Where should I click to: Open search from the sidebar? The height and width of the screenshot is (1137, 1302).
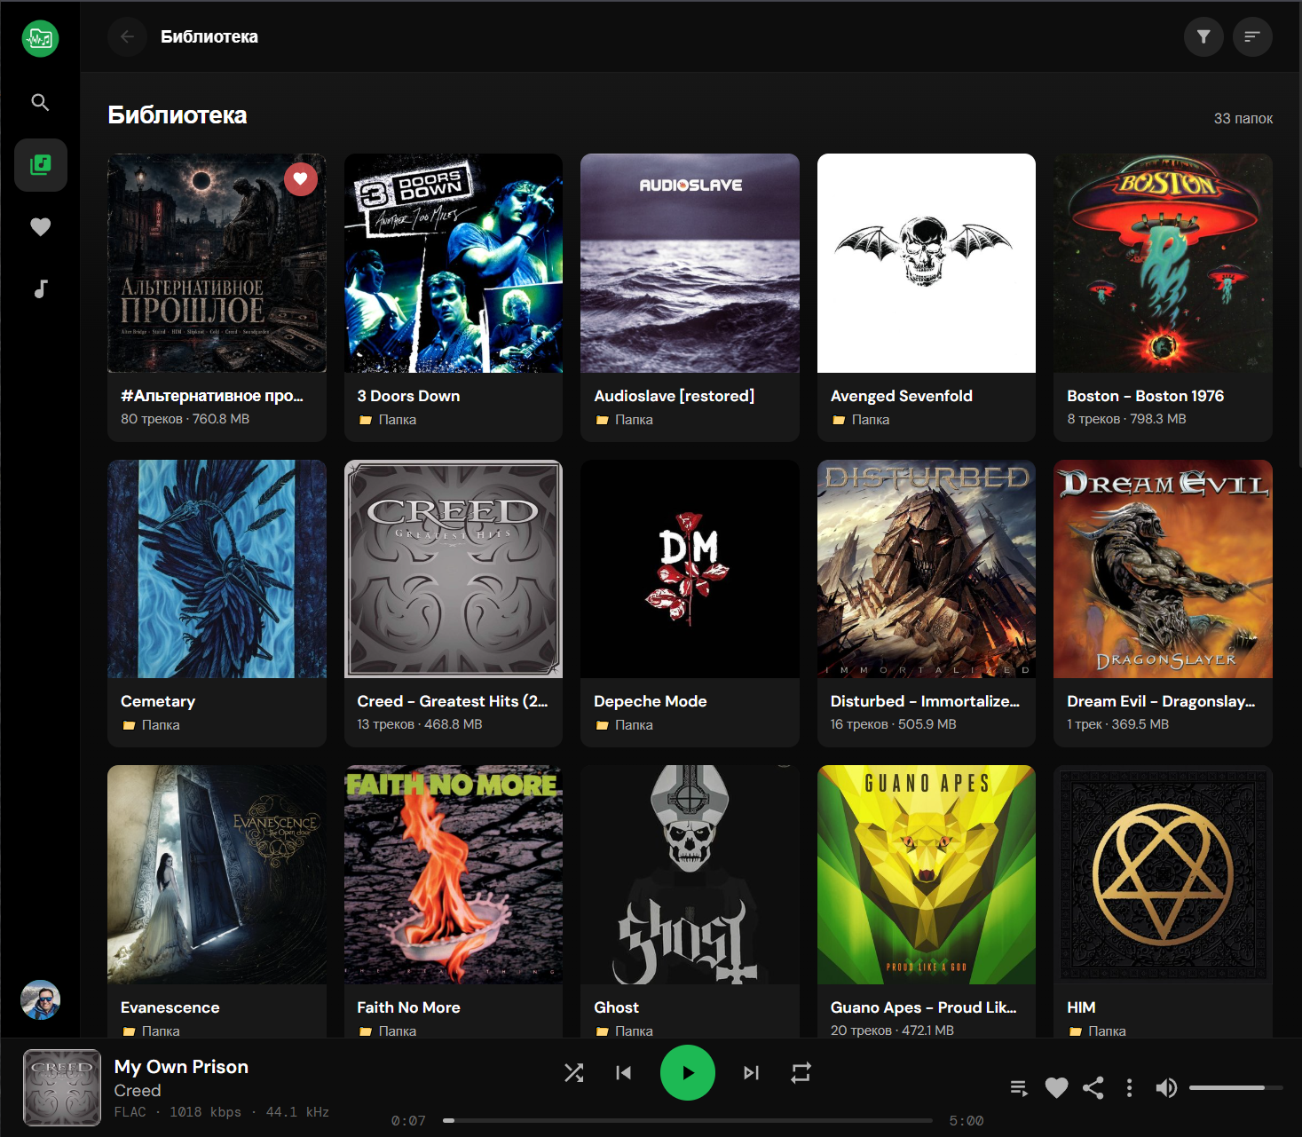pyautogui.click(x=40, y=102)
